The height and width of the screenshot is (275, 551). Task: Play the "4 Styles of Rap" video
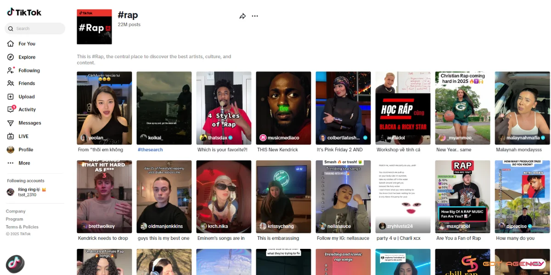[224, 108]
